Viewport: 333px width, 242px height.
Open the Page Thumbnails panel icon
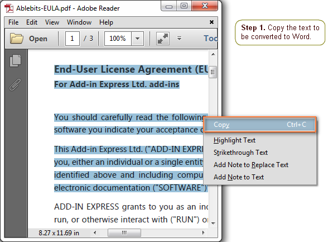[16, 61]
